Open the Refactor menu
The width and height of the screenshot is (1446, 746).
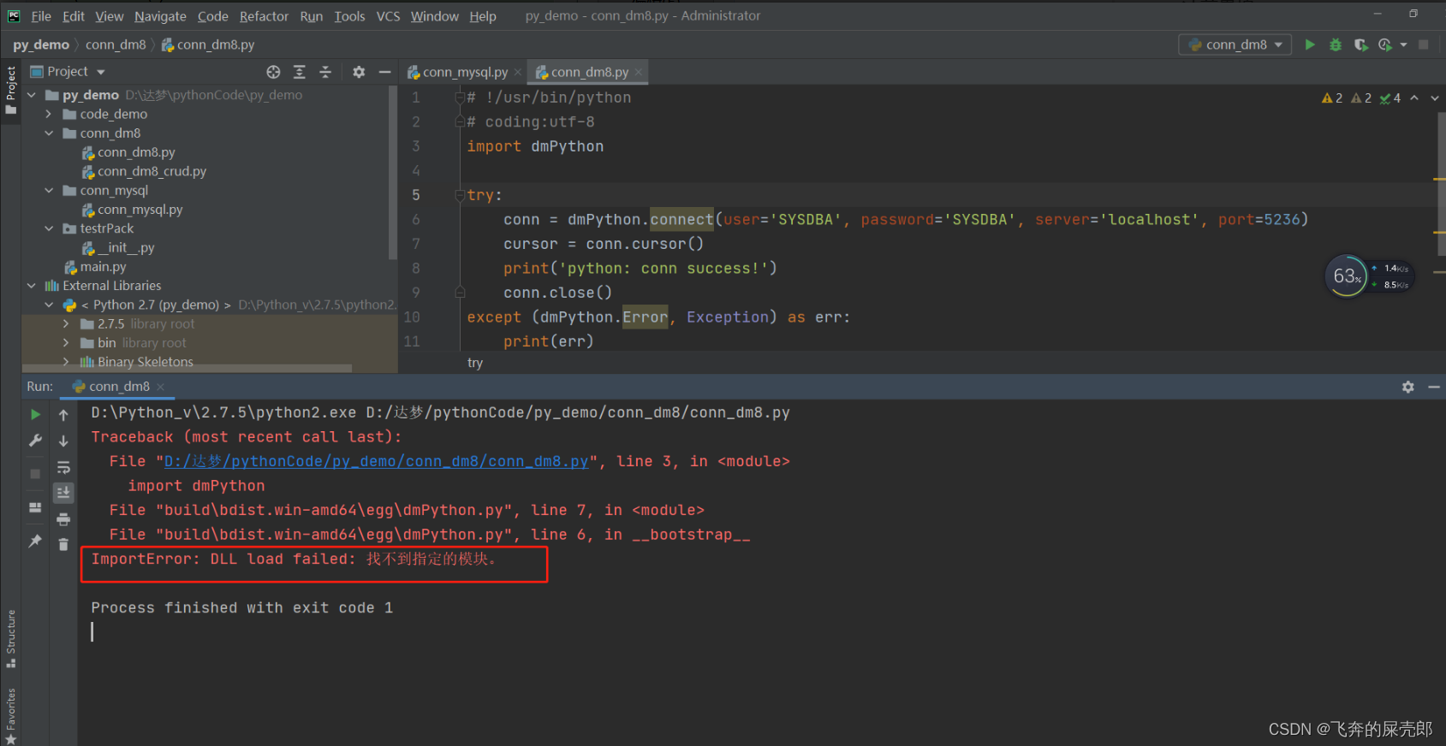click(x=264, y=15)
